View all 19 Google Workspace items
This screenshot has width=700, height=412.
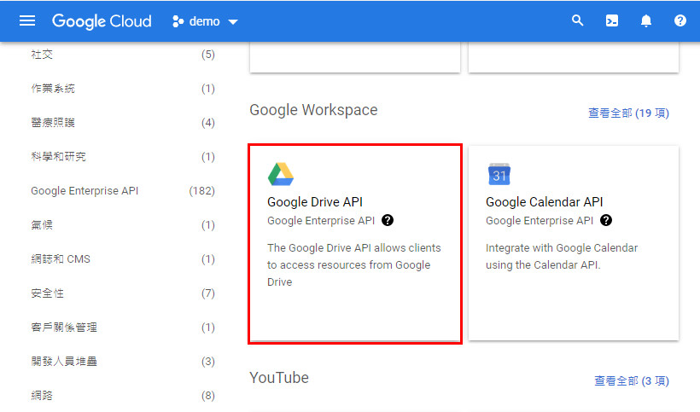(628, 113)
